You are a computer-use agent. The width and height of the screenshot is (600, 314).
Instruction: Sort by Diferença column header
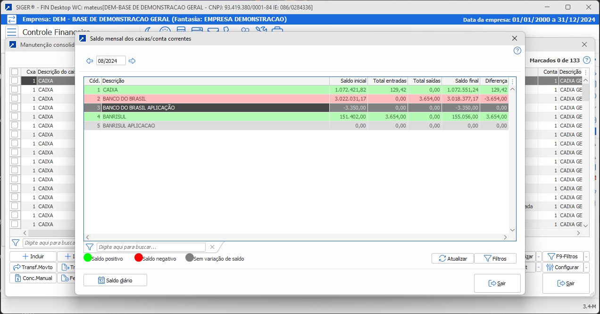(x=494, y=81)
